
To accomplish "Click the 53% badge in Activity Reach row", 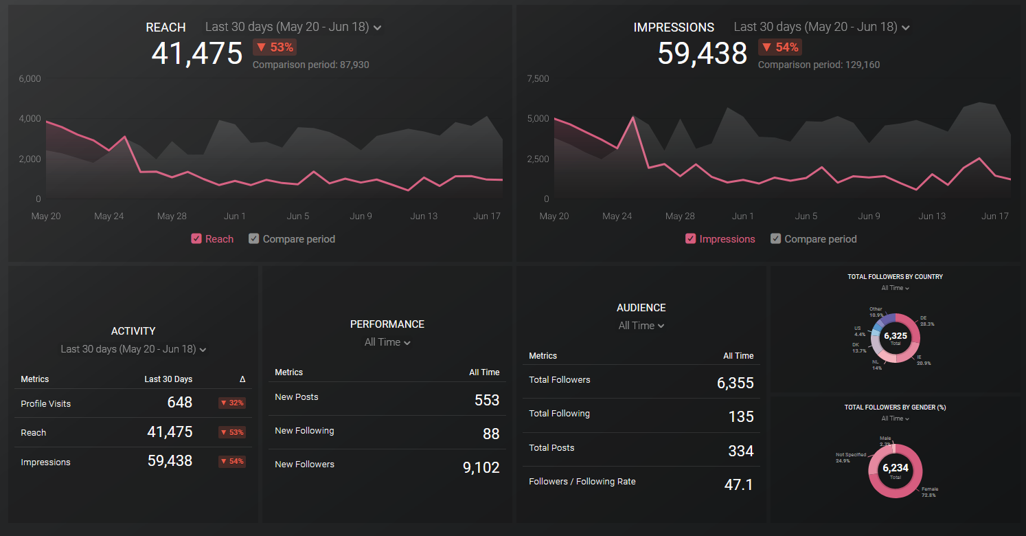I will pos(232,432).
